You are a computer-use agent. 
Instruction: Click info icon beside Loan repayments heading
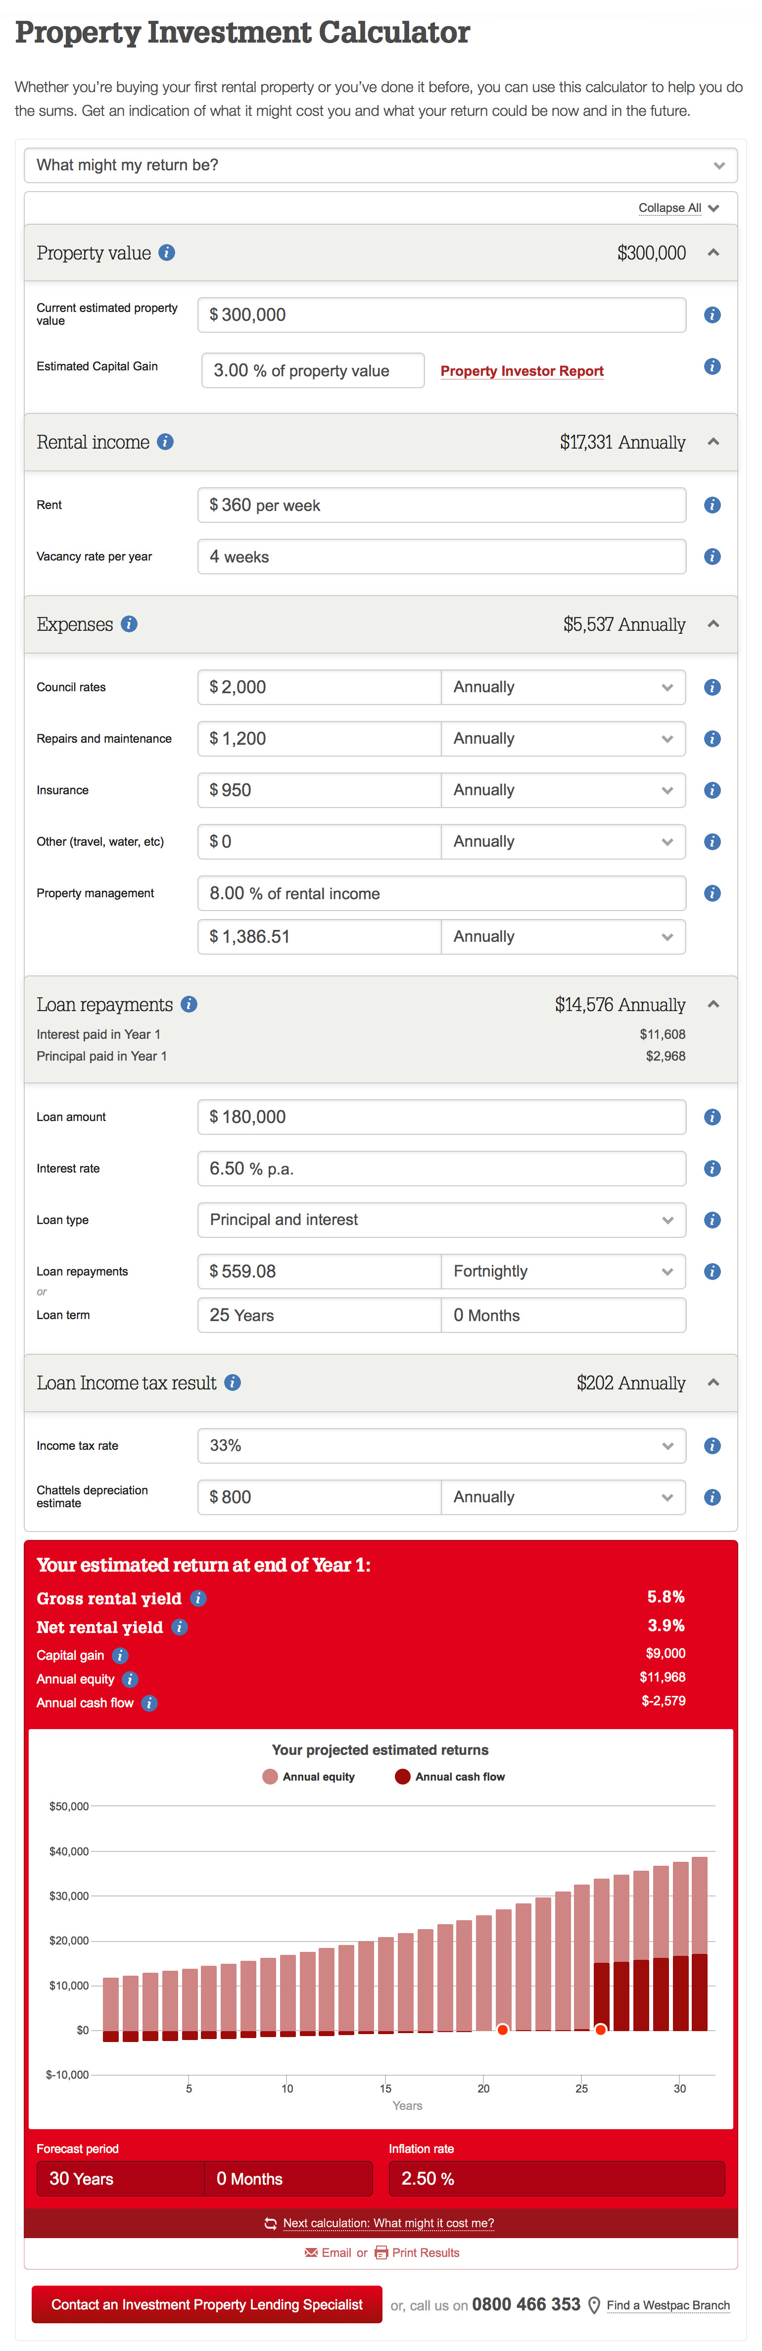pos(189,1004)
